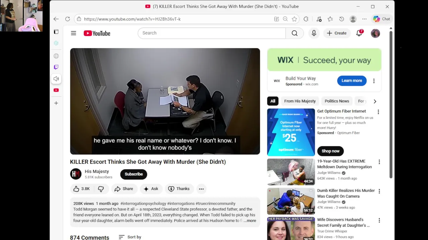428x240 pixels.
Task: Go to YouTube home via the logo
Action: (97, 33)
